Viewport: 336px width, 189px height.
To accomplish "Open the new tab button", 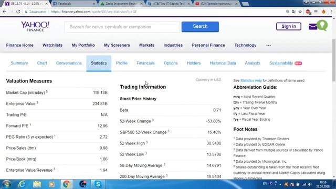I will point(245,4).
